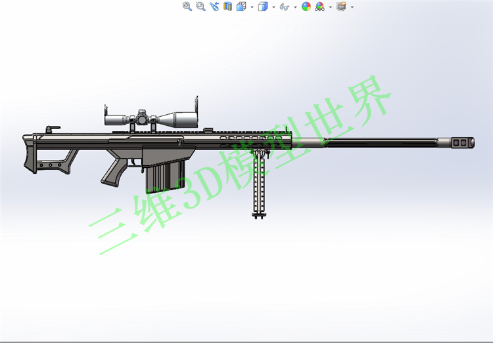Select the magazine on the rifle model
Viewport: 493px width, 343px height.
tap(165, 177)
